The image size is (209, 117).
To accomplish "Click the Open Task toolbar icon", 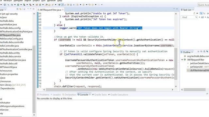I will [49, 5].
